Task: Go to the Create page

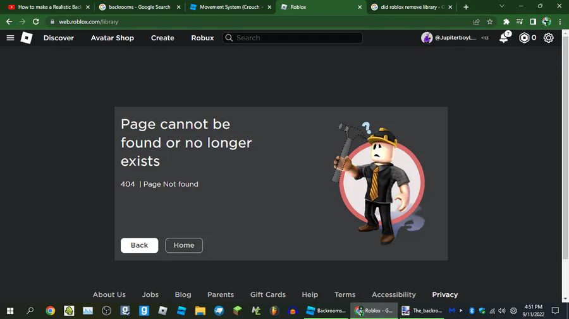Action: [162, 38]
